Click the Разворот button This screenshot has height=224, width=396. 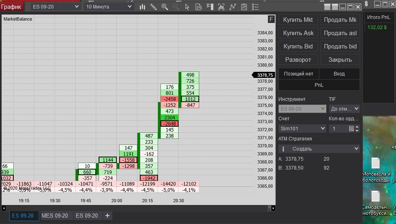(x=298, y=60)
